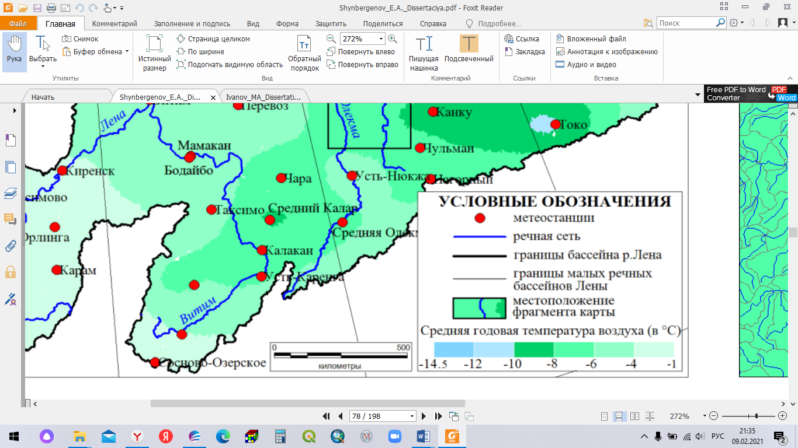Click the zoom in magnifier icon
The width and height of the screenshot is (798, 448).
tap(393, 38)
